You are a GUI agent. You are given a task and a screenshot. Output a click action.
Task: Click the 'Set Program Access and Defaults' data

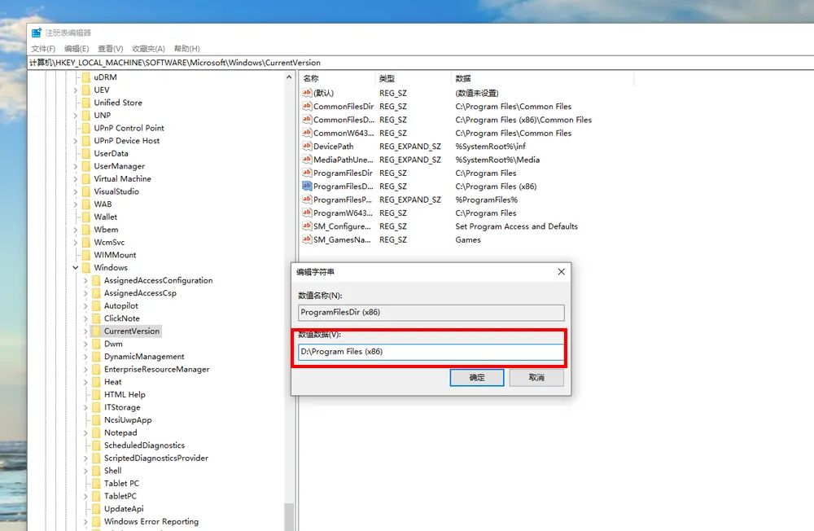pyautogui.click(x=517, y=226)
